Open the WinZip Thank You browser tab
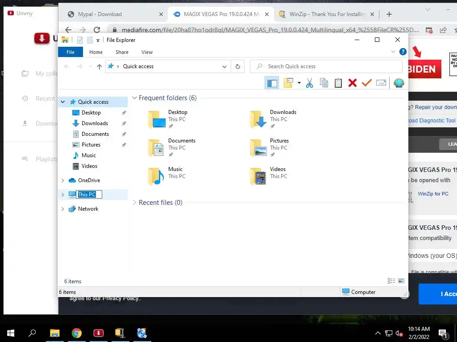 coord(327,14)
